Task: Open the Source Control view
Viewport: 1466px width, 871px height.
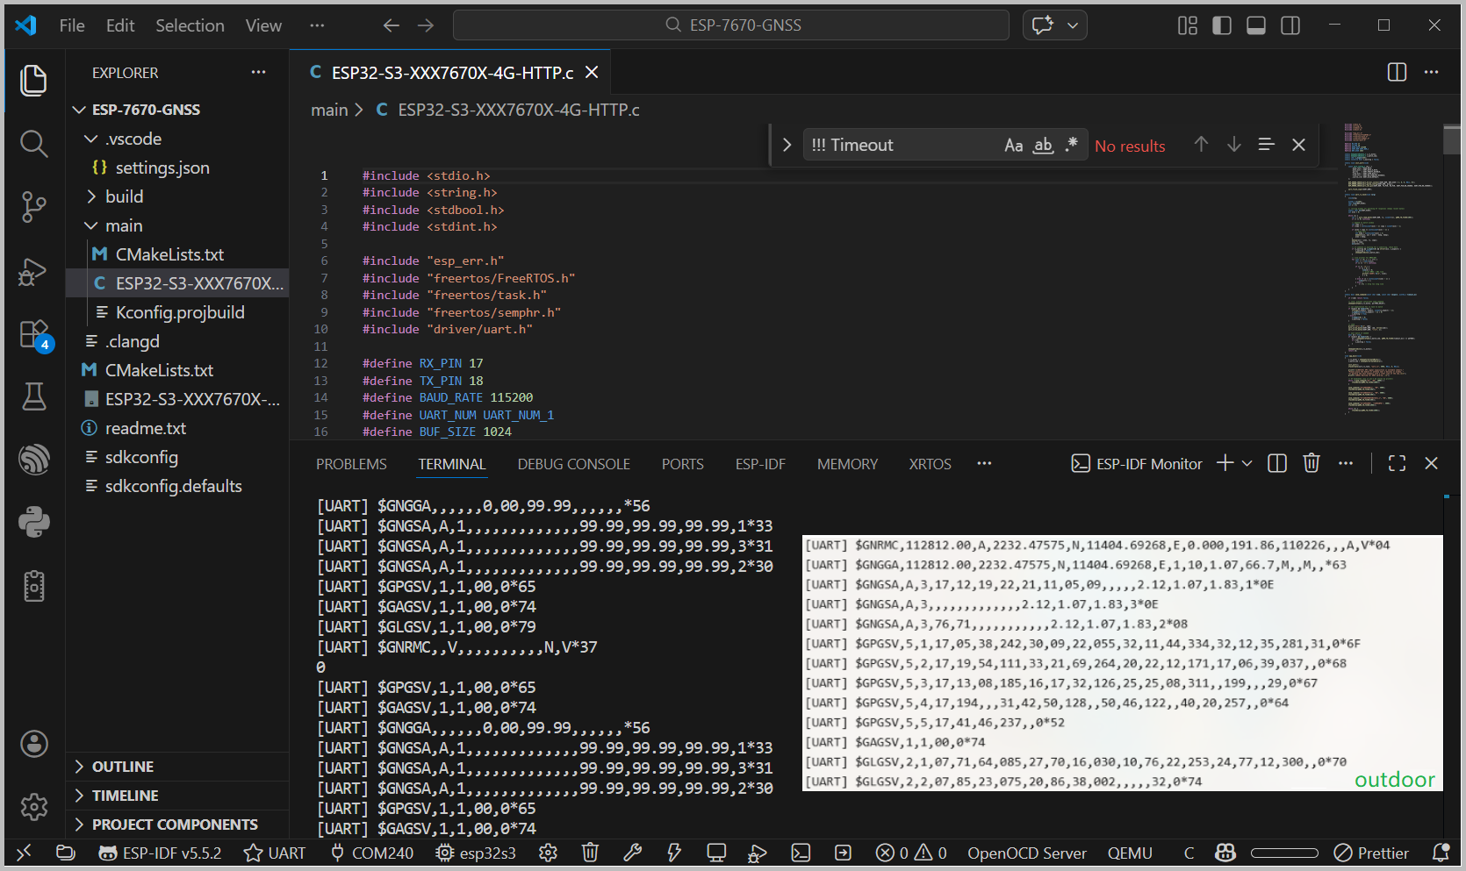Action: (33, 207)
